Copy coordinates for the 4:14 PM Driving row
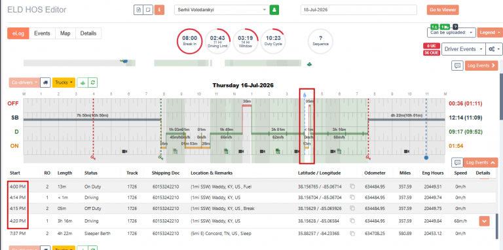 click(352, 198)
